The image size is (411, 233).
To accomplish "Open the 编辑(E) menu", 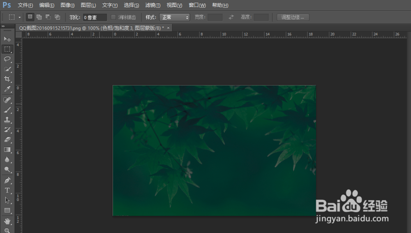I will 47,5.
